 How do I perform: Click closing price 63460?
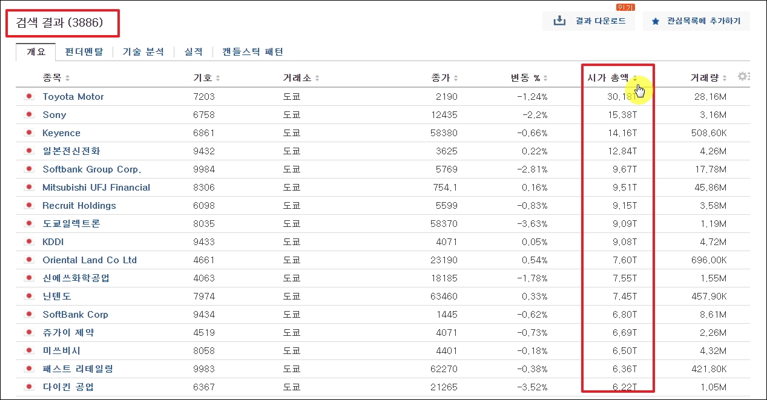[445, 297]
